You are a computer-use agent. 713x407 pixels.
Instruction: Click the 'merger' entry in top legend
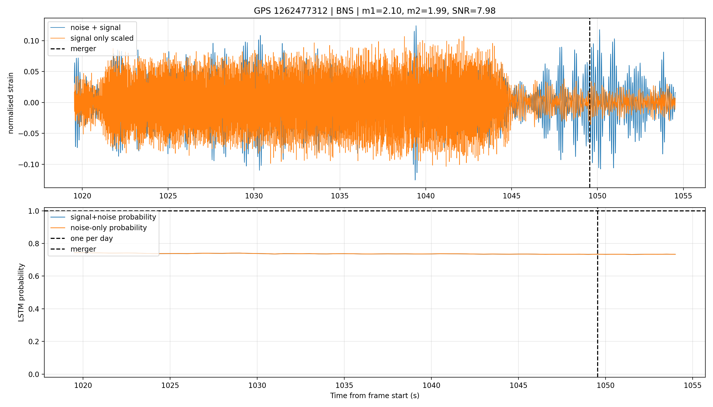point(83,49)
